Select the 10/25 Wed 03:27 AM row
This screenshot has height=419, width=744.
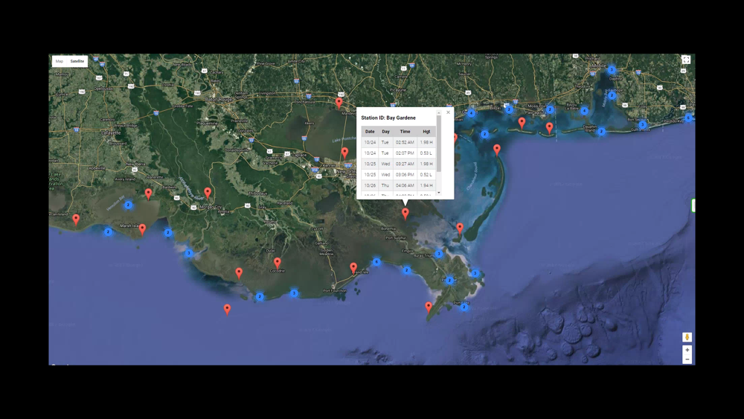pyautogui.click(x=399, y=164)
